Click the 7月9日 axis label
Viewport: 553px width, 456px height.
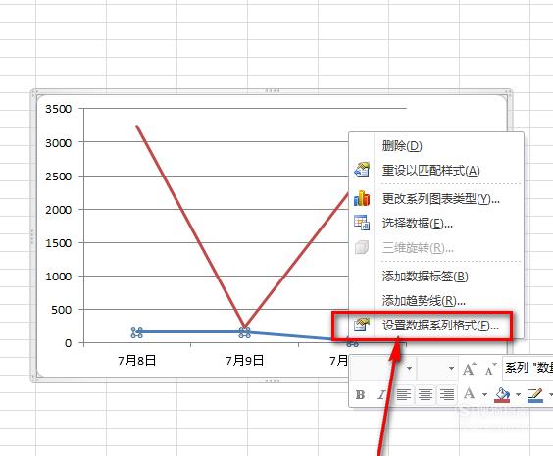click(x=245, y=361)
